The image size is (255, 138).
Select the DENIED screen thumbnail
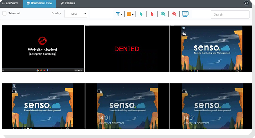pyautogui.click(x=127, y=48)
